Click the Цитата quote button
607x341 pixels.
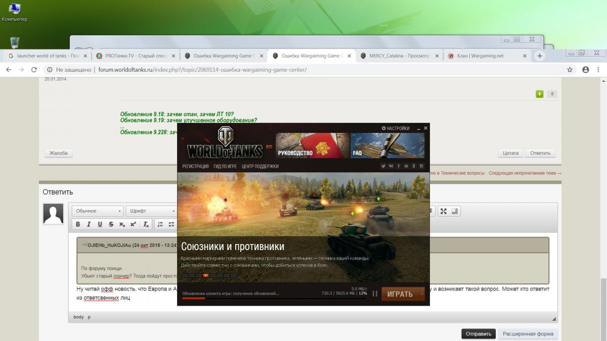[x=511, y=153]
